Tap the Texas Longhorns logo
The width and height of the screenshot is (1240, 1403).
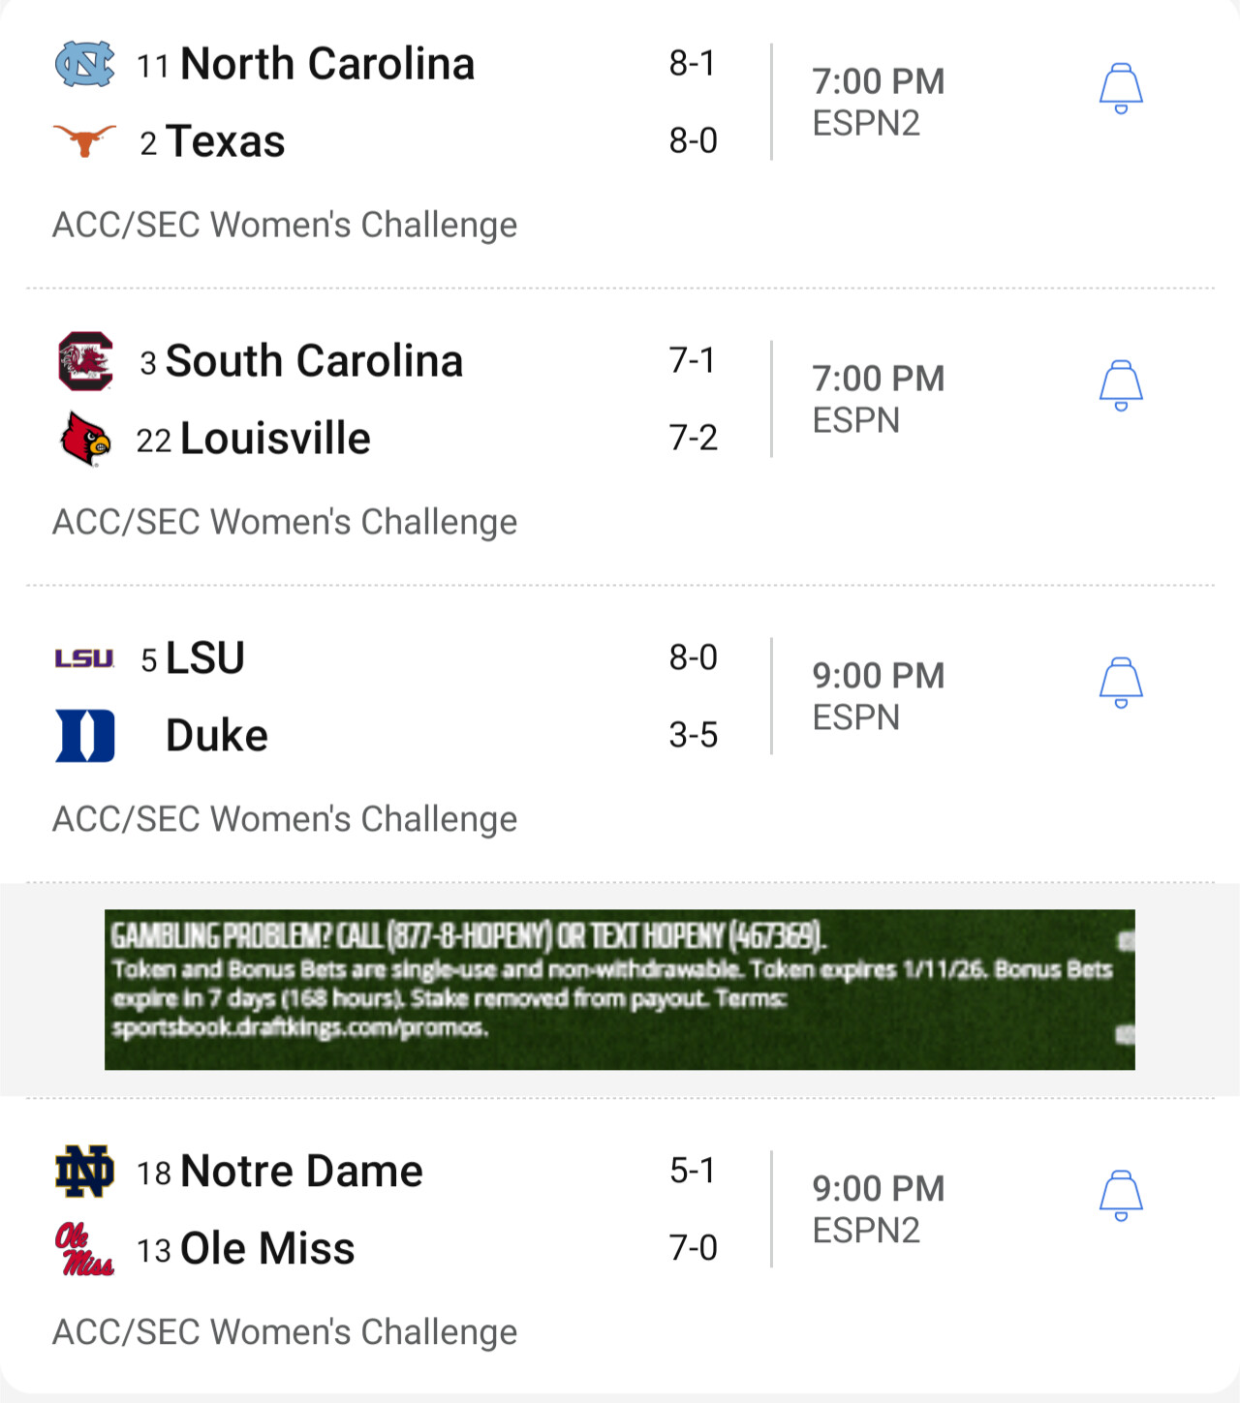84,141
